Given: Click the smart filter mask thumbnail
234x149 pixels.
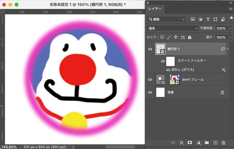Looking at the screenshot, I should (x=171, y=61).
